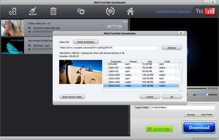
Task: Click the 00:03:55 1920x1080 mp4 text
Action: click(x=46, y=28)
